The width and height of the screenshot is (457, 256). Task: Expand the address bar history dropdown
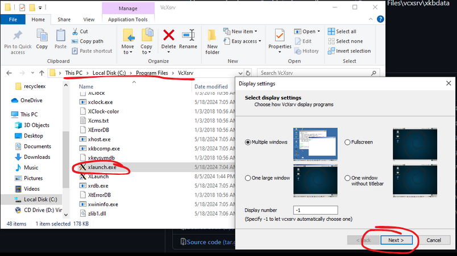tap(240, 73)
